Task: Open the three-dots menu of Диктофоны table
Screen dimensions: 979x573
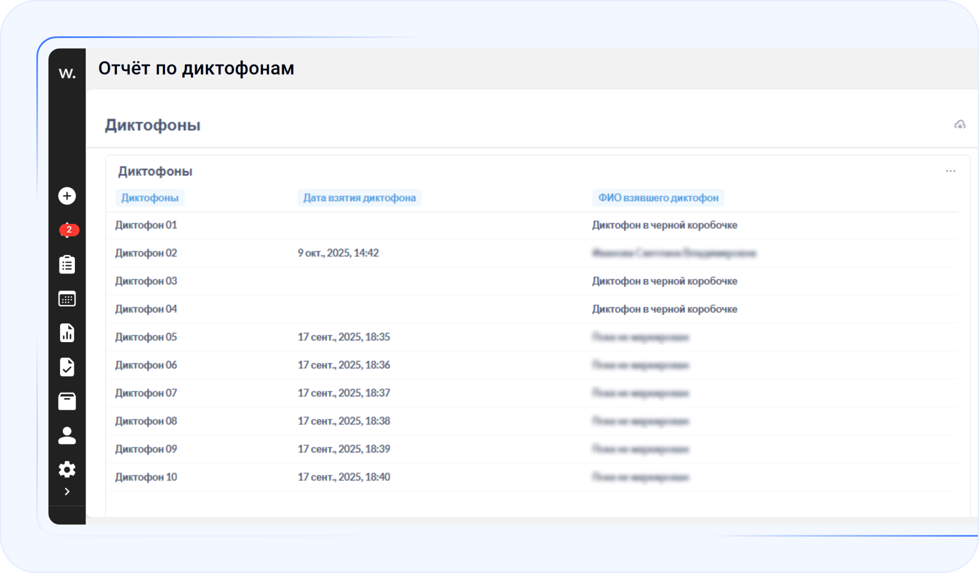Action: coord(951,171)
